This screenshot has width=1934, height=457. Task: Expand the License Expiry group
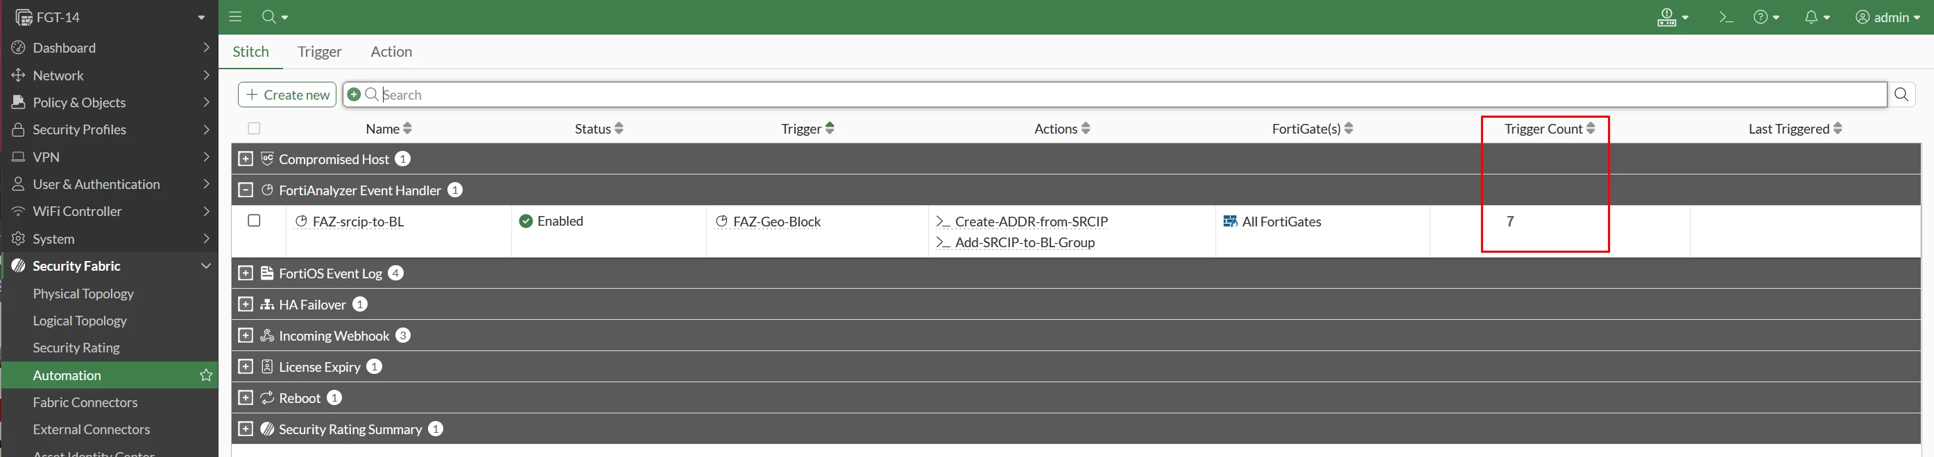coord(246,366)
